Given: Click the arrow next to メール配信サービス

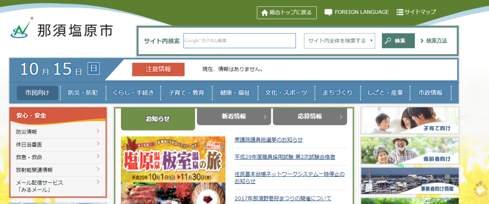Looking at the screenshot, I should tap(98, 182).
